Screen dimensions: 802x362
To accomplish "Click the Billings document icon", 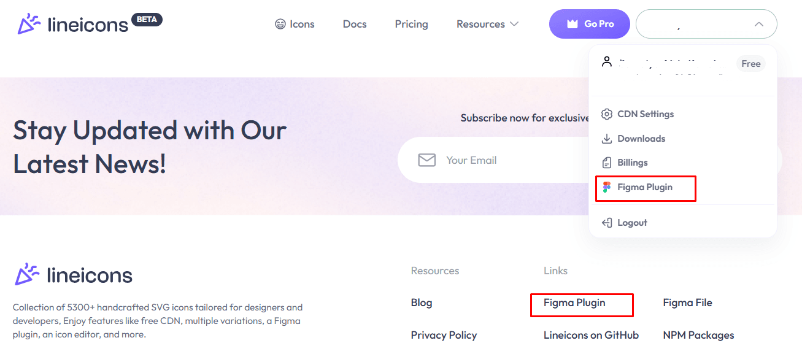I will [x=607, y=163].
